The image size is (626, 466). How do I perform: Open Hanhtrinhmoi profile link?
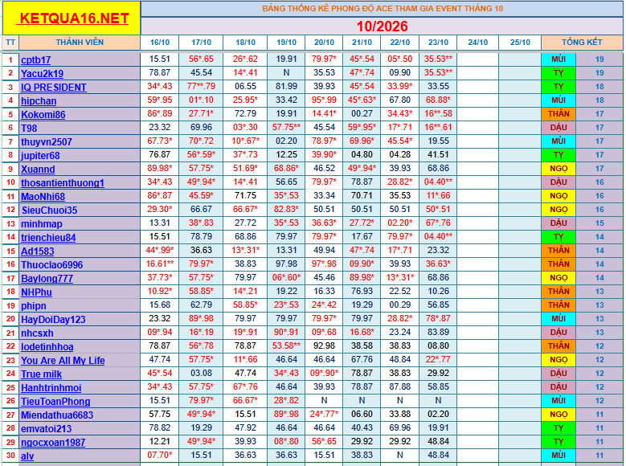point(51,388)
